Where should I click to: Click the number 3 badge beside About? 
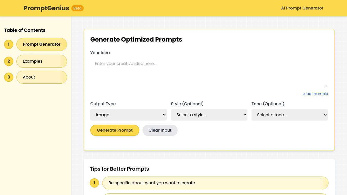tap(9, 77)
